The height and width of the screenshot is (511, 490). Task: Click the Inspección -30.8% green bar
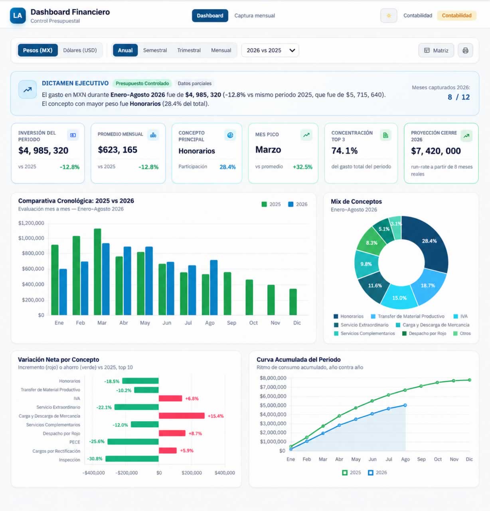click(132, 459)
